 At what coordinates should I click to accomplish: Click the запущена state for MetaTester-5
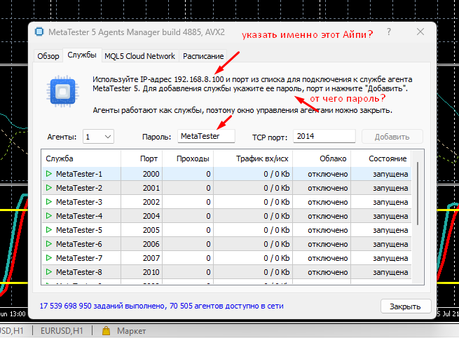click(x=390, y=231)
